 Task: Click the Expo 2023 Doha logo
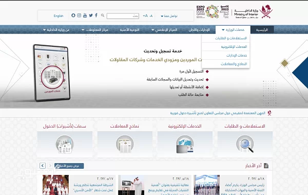213,12
